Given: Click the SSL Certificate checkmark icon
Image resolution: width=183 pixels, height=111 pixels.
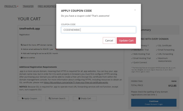Looking at the screenshot, I should coord(157,46).
